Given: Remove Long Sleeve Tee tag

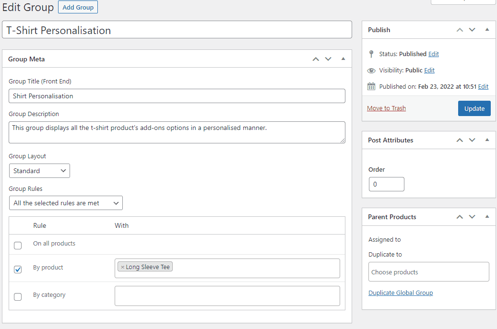Looking at the screenshot, I should click(122, 267).
